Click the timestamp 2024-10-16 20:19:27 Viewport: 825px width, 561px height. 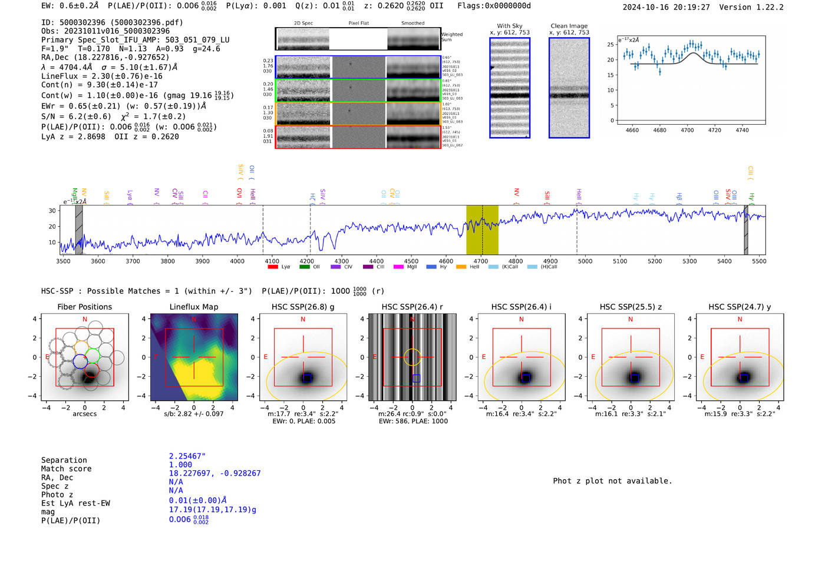[x=666, y=7]
